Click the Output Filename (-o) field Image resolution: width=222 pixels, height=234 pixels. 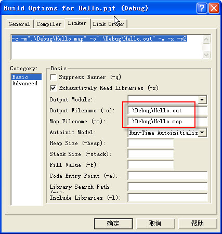pyautogui.click(x=167, y=110)
